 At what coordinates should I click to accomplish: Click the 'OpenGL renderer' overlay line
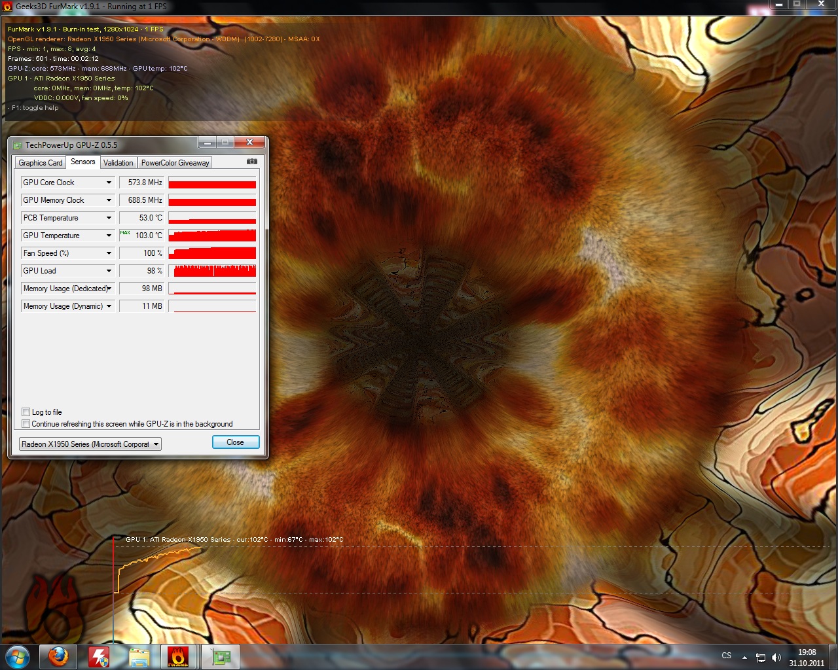tap(164, 39)
